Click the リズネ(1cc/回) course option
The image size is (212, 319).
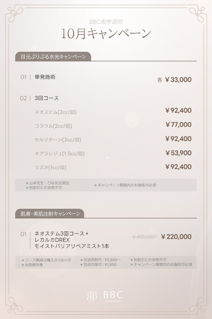pos(51,167)
